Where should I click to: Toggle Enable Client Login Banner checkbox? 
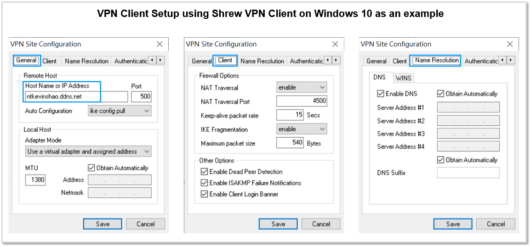coord(204,194)
